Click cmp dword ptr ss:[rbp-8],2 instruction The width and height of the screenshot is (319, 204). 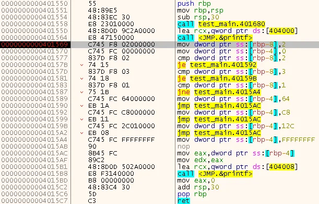tap(231, 58)
